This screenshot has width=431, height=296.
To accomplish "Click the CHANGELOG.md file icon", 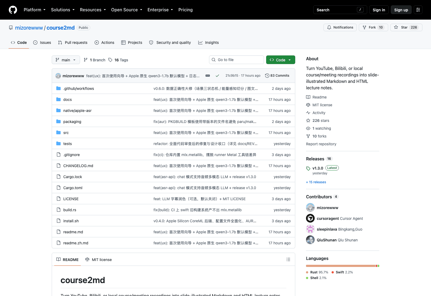I will [58, 165].
